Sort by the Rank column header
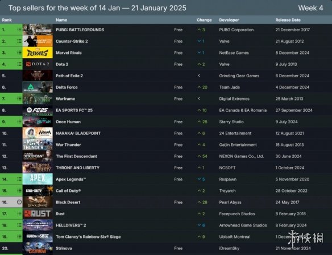The image size is (332, 255). 7,20
